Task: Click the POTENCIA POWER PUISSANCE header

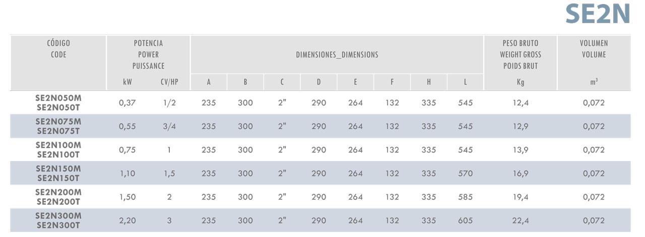Action: click(x=149, y=55)
